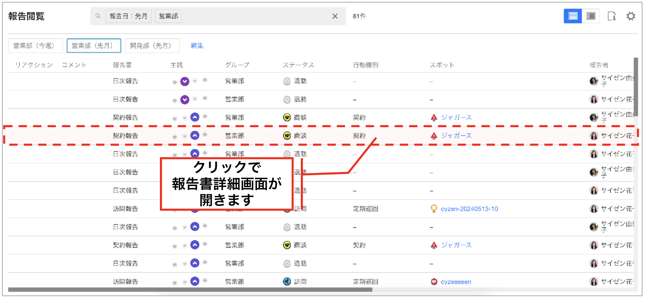Open the cyzeeeeen spot link
Screen dimensions: 646x300
point(456,282)
